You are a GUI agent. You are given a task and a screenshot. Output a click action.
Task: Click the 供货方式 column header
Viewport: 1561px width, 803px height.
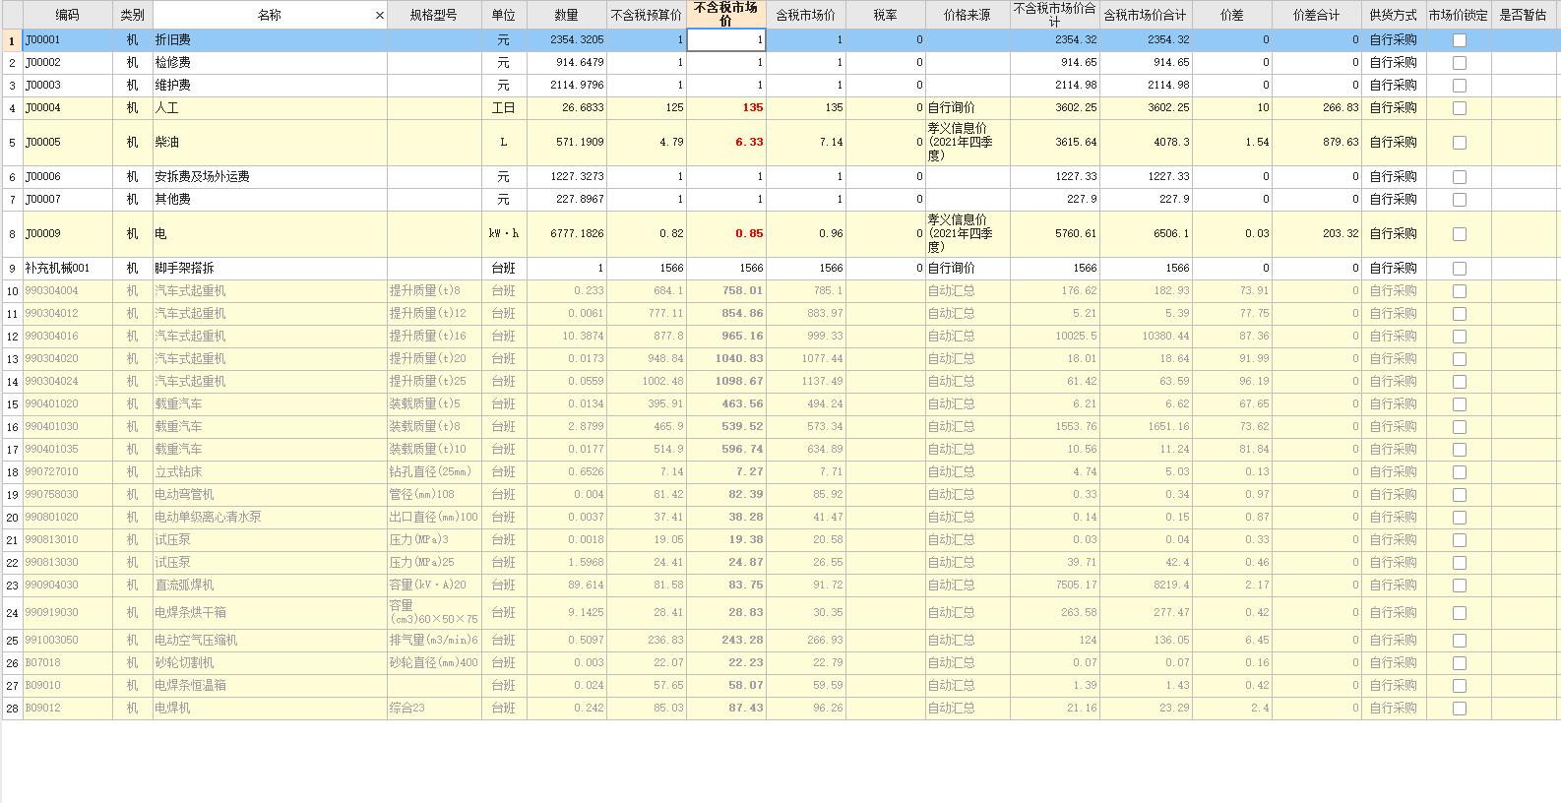point(1394,15)
